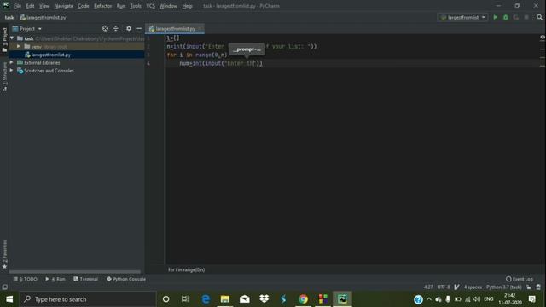Run with coverage icon in toolbar
Viewport: 546px width, 307px height.
[515, 17]
